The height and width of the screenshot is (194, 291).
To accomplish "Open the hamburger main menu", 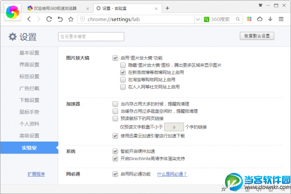I will click(x=281, y=19).
